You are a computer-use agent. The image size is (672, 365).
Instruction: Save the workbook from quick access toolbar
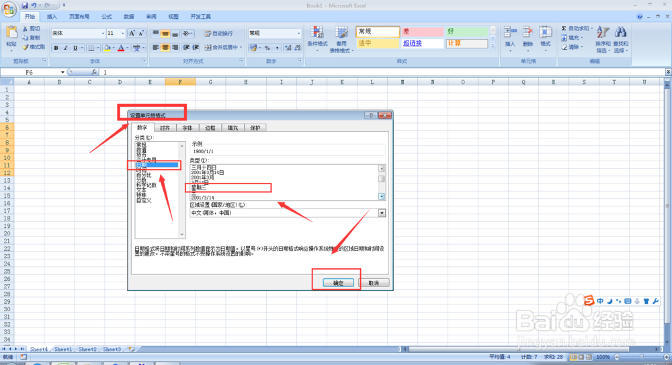(x=24, y=5)
